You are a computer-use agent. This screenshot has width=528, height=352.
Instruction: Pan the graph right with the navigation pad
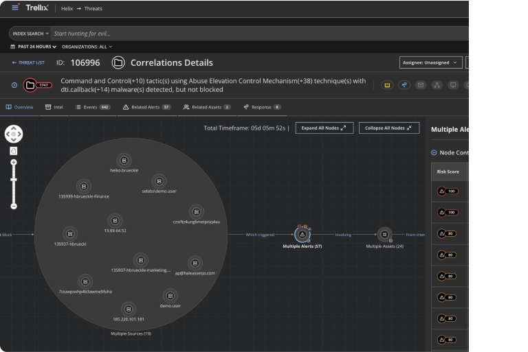click(x=20, y=134)
